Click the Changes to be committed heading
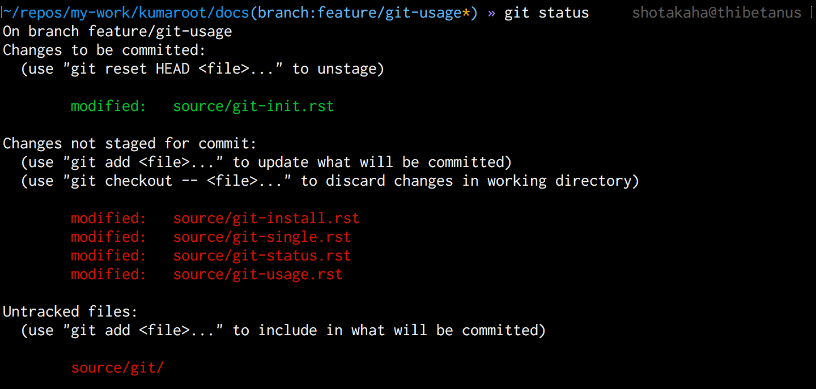 (x=104, y=50)
